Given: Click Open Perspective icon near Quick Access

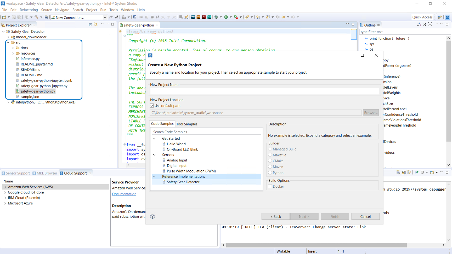Looking at the screenshot, I should click(440, 17).
